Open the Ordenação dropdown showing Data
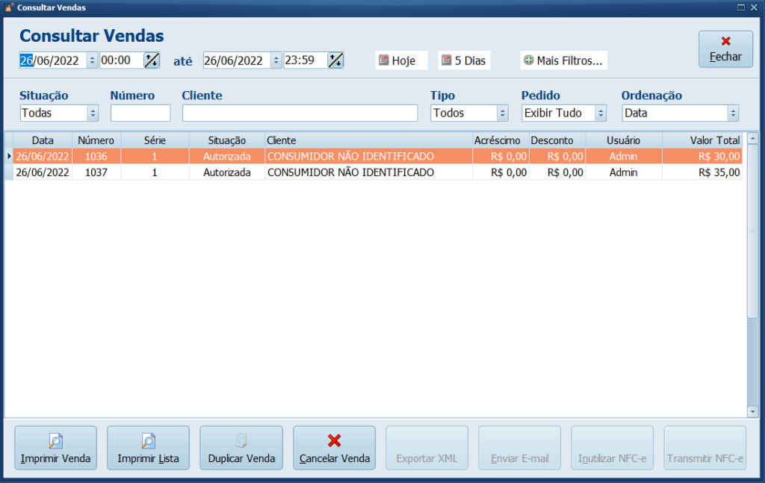 (732, 113)
